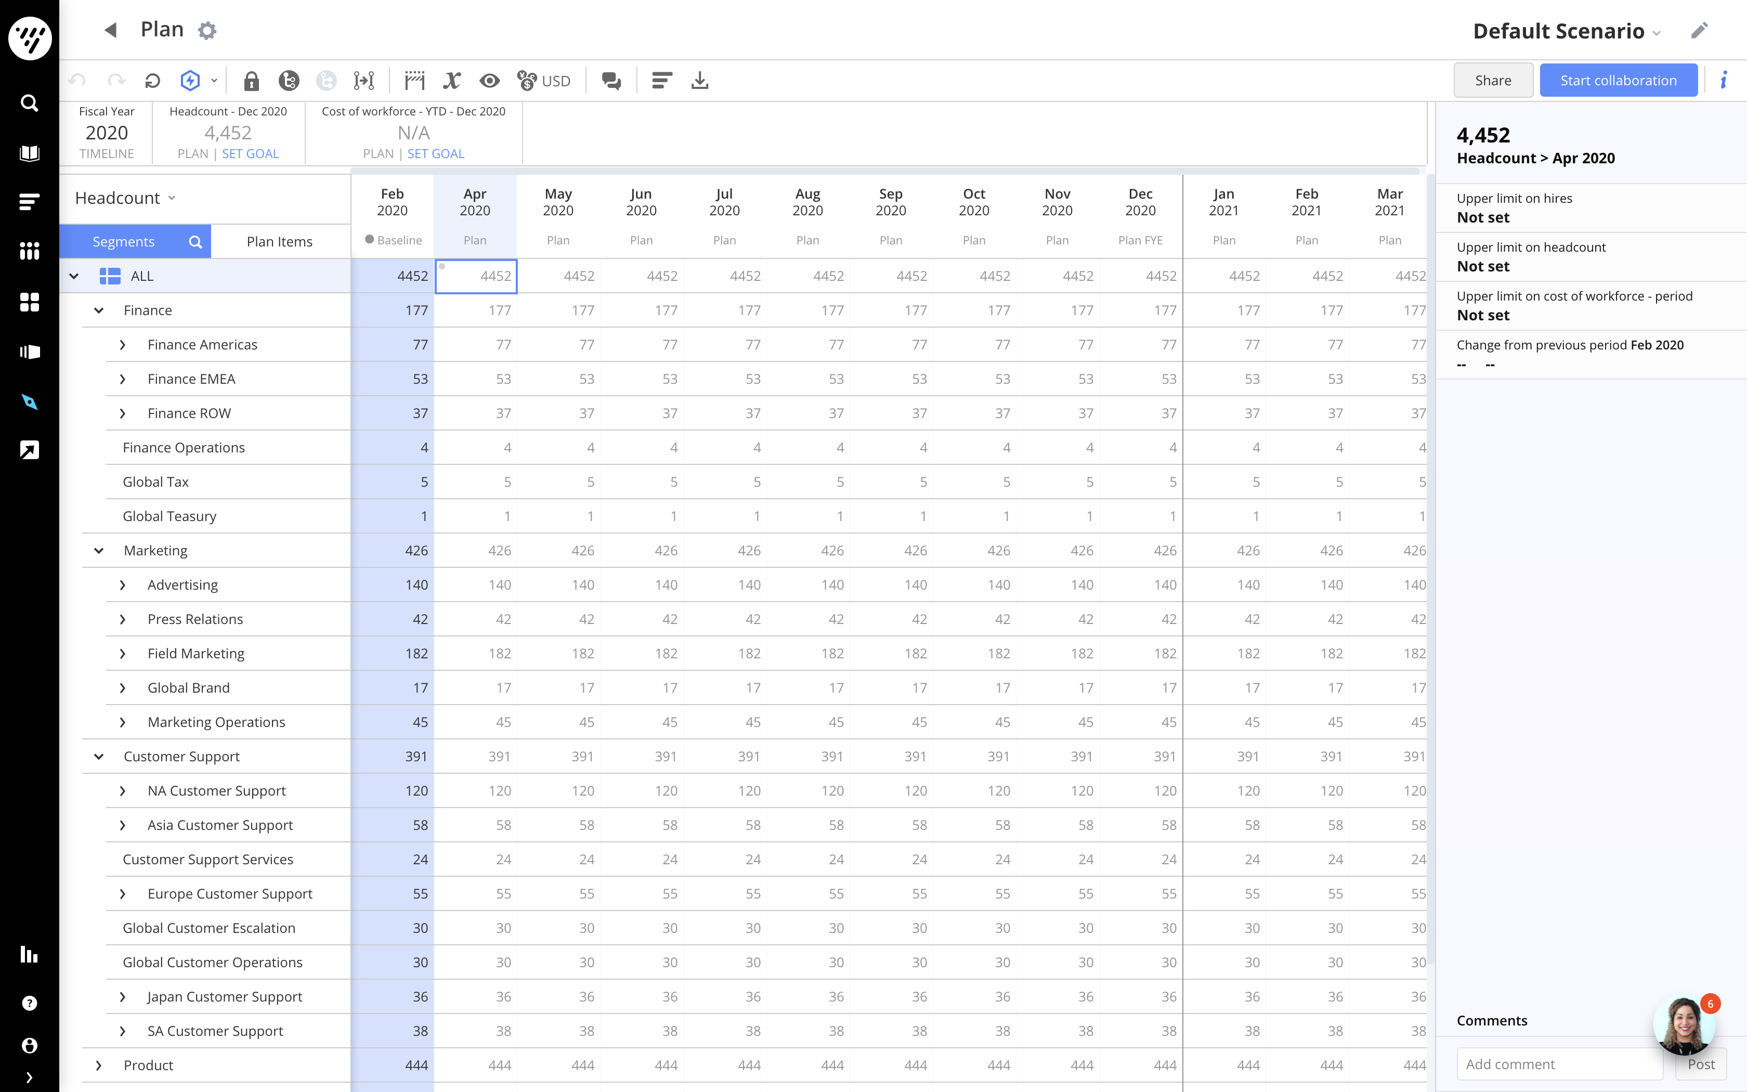Click the formula X icon
Viewport: 1747px width, 1092px height.
pyautogui.click(x=452, y=81)
